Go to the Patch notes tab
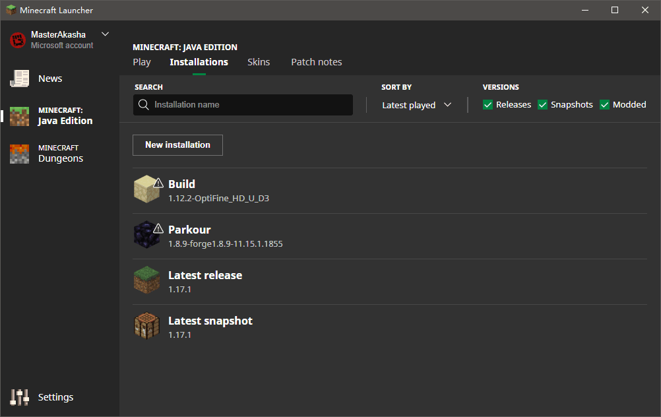The width and height of the screenshot is (661, 417). coord(317,62)
